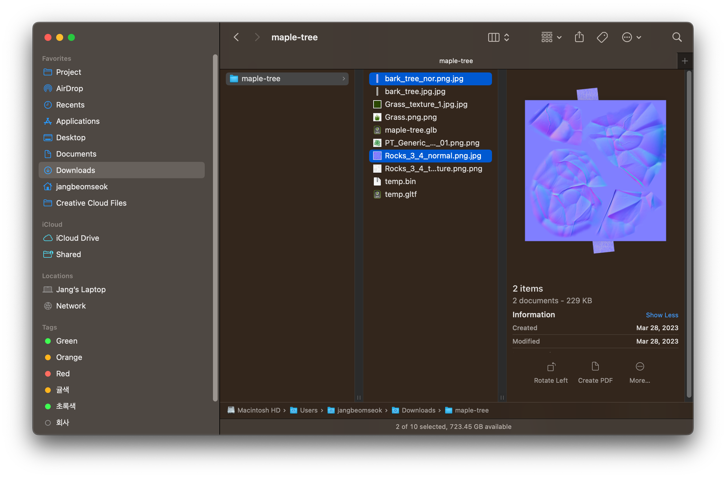Select the maple-tree tab

click(x=456, y=61)
